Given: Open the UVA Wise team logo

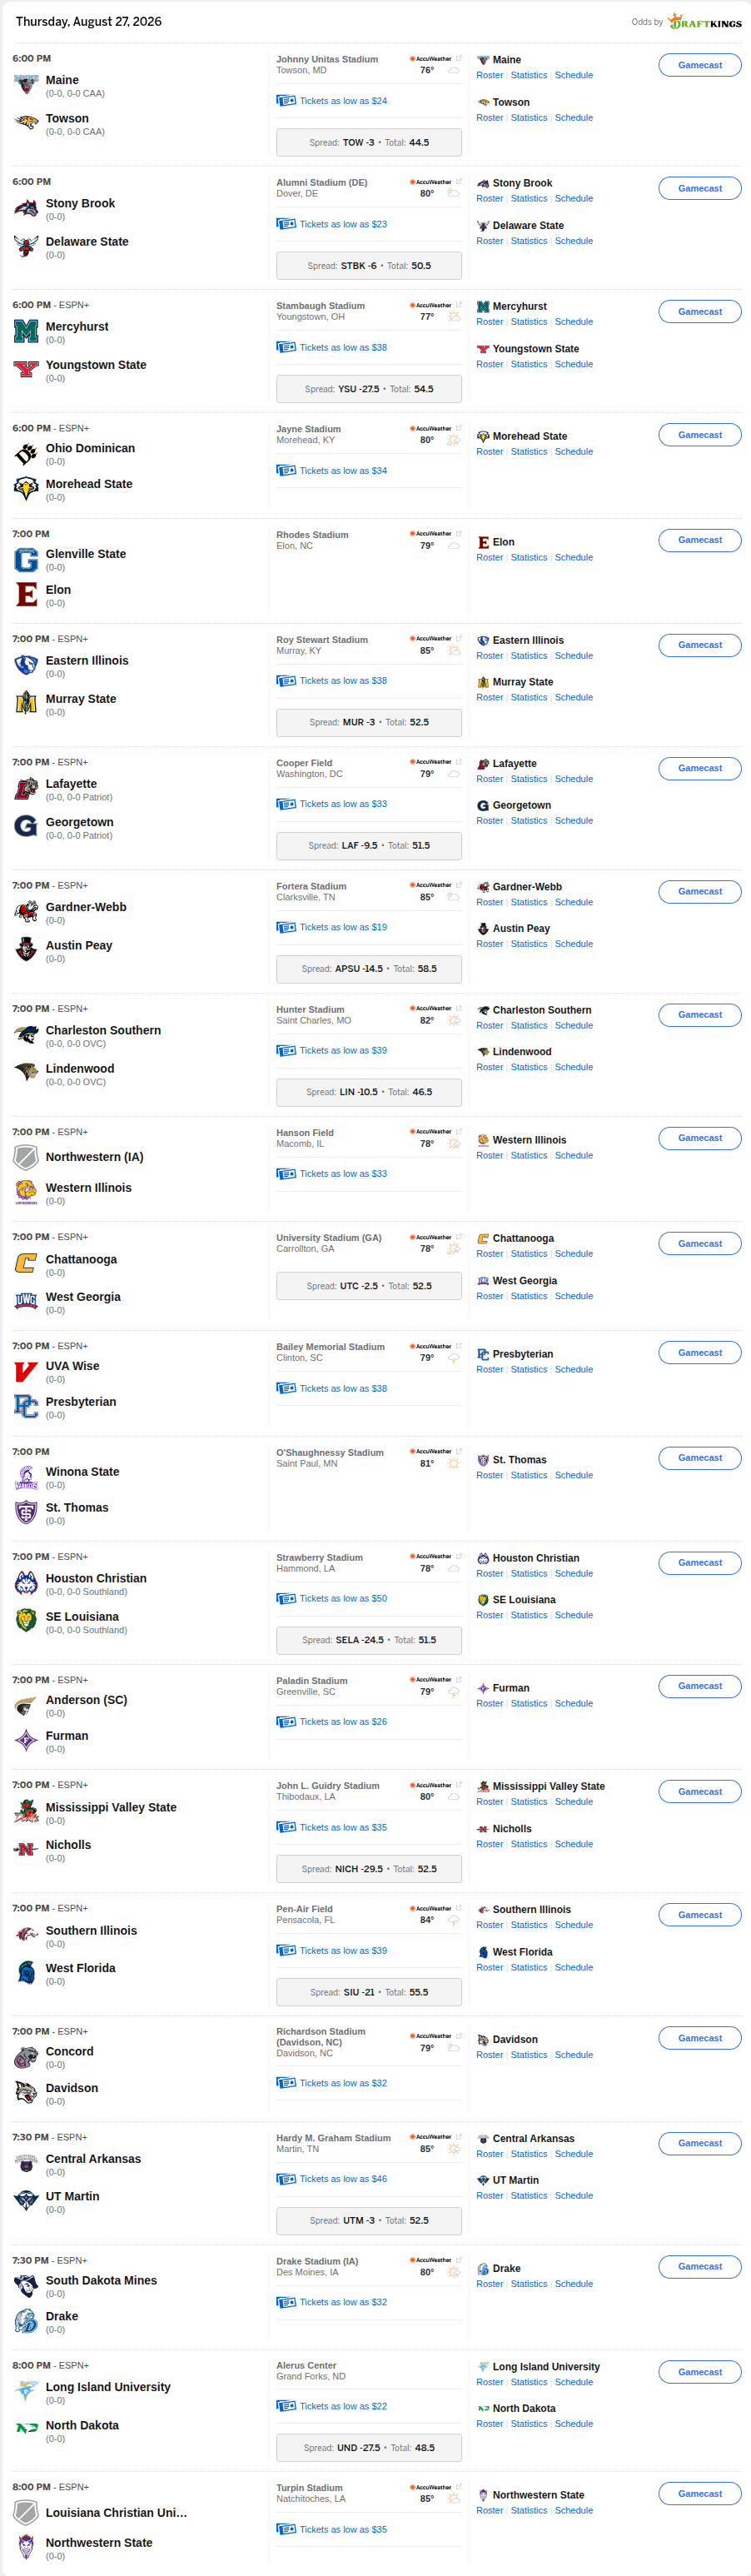Looking at the screenshot, I should pyautogui.click(x=26, y=1371).
